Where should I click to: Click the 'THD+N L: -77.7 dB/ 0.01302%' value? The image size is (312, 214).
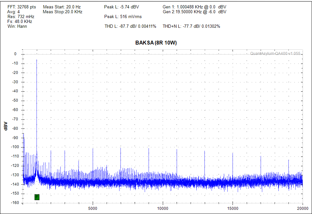[x=191, y=26]
